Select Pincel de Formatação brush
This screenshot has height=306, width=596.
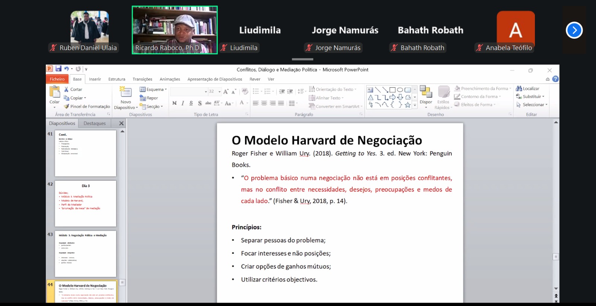pyautogui.click(x=87, y=107)
